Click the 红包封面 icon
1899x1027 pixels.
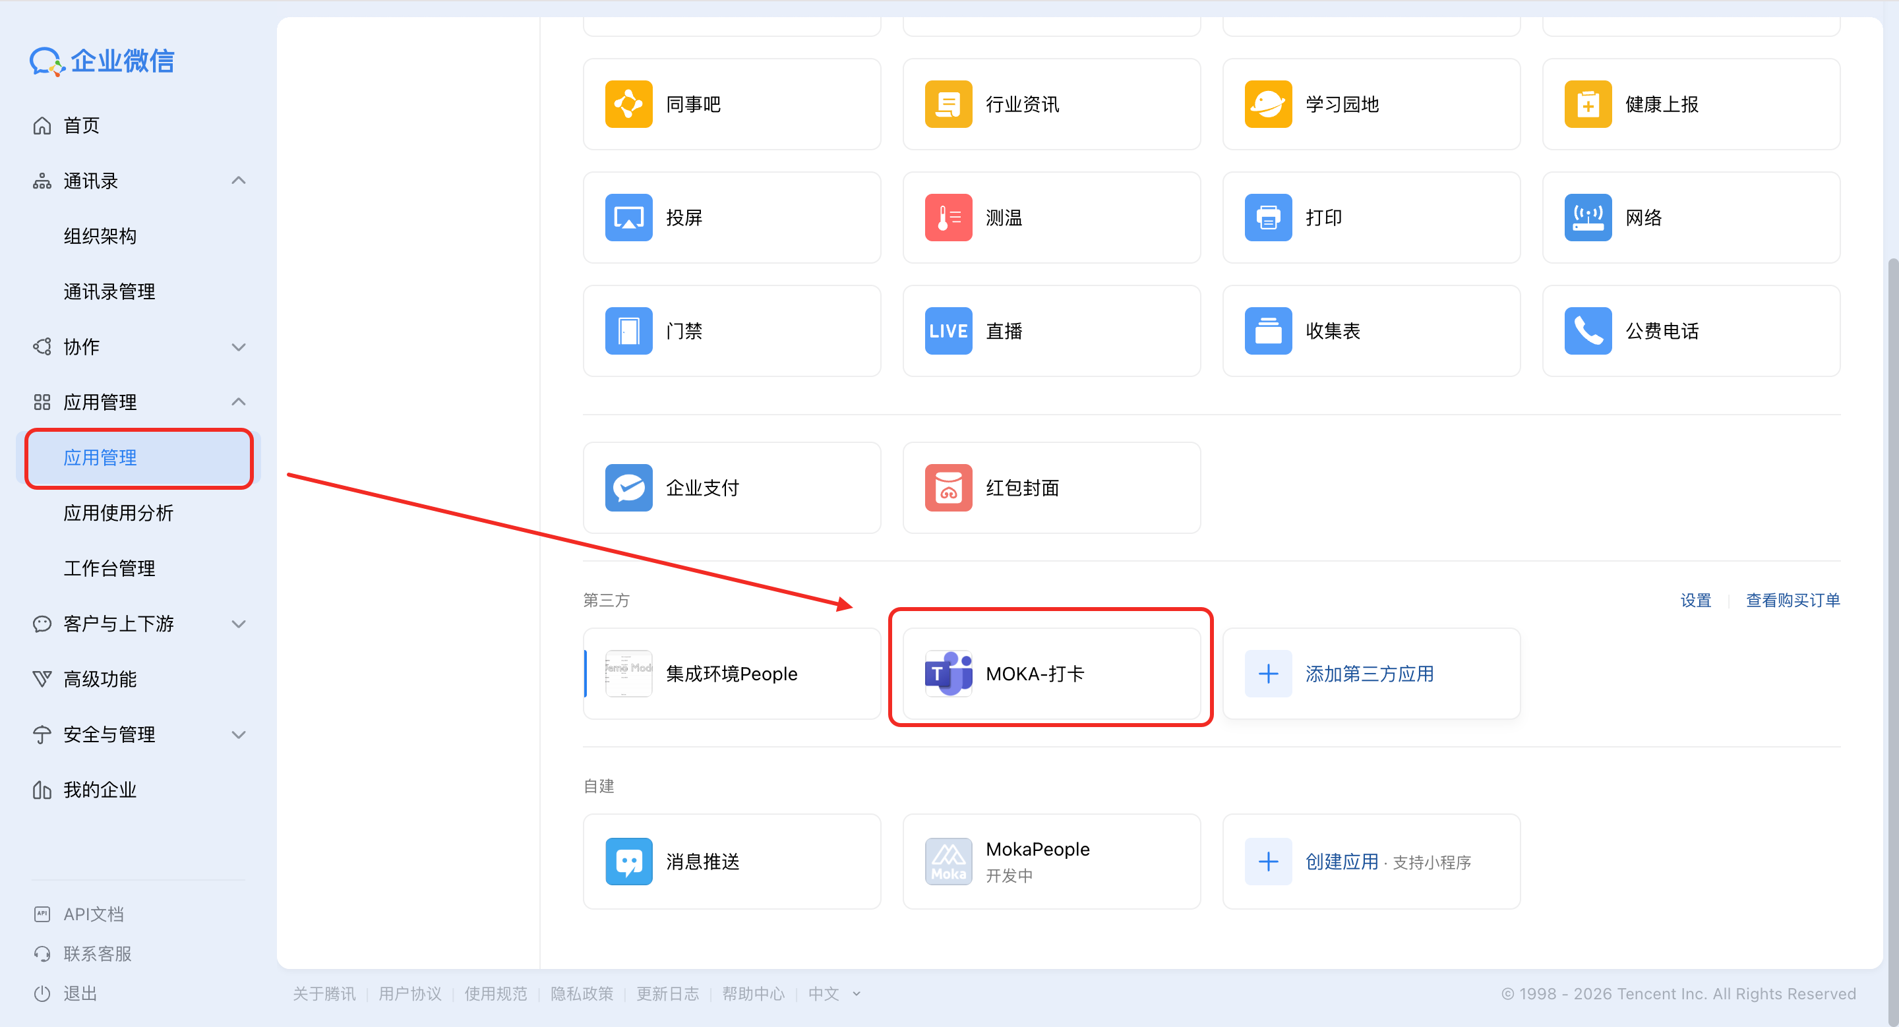click(948, 488)
